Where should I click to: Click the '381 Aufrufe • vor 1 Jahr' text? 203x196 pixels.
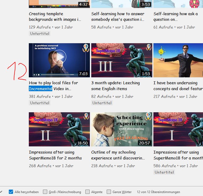(x=51, y=97)
